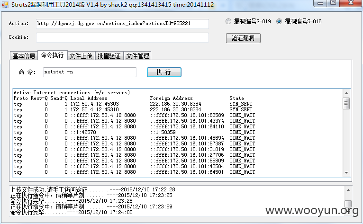The height and width of the screenshot is (224, 363).
Task: Click local address 172.50.4.12:45303
Action: [94, 104]
